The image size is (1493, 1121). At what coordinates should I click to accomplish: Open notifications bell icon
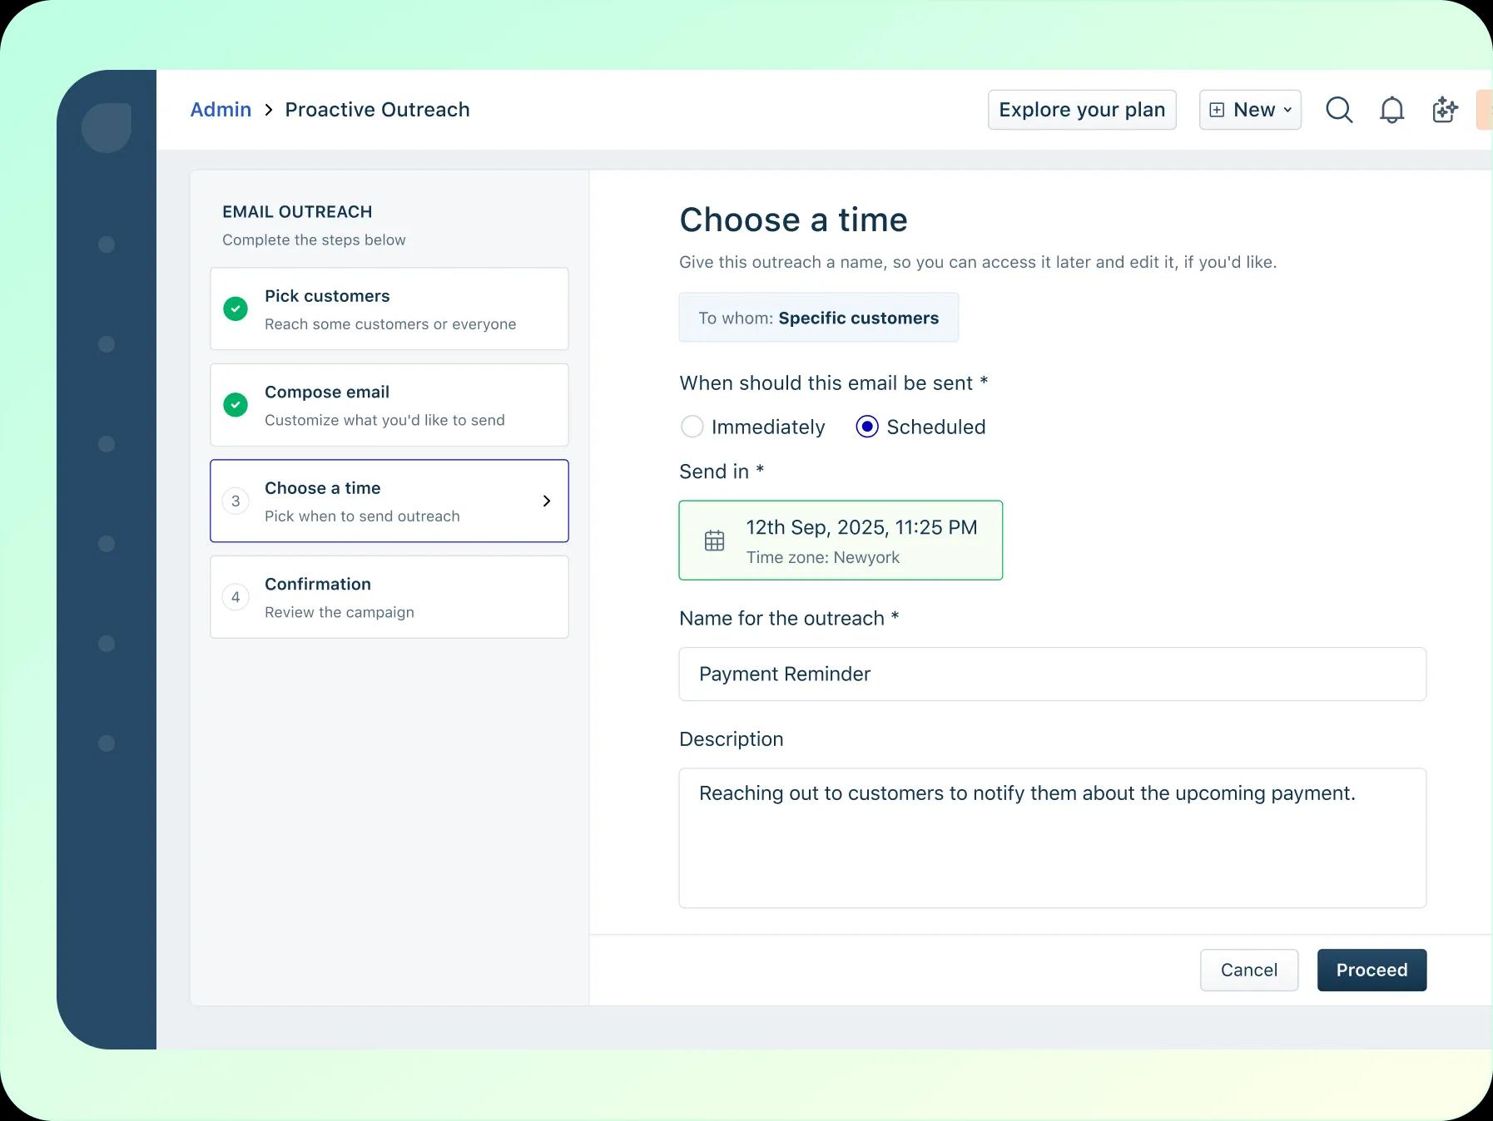pyautogui.click(x=1391, y=110)
